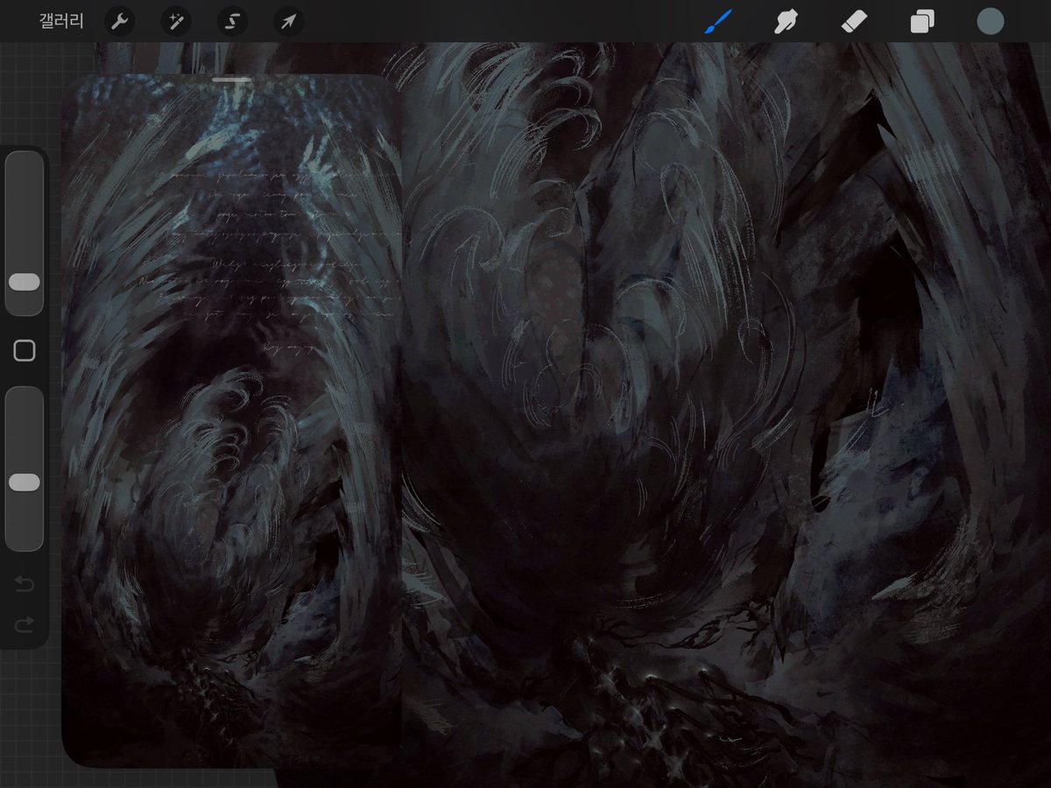
Task: Open the 갤러리 gallery
Action: pos(61,22)
